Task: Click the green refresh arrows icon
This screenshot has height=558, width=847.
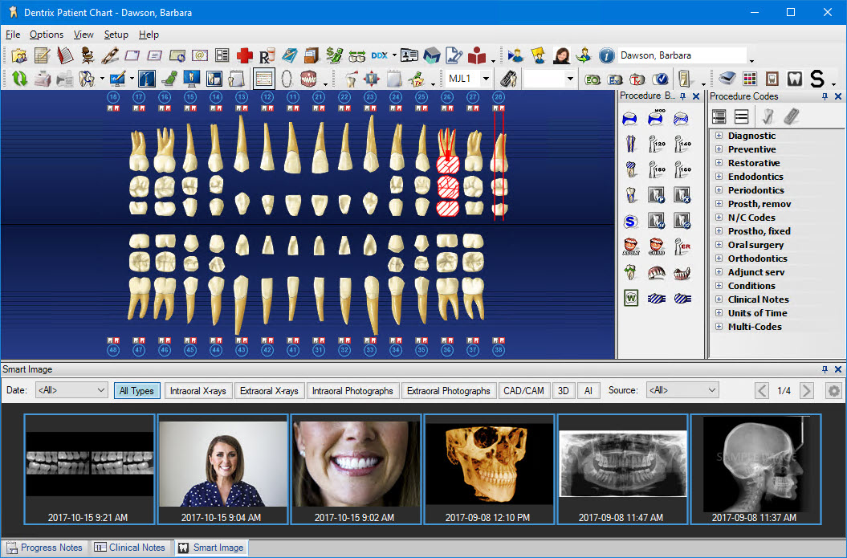Action: pyautogui.click(x=18, y=79)
